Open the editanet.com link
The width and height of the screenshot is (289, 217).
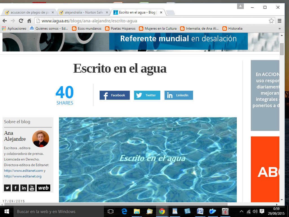[23, 171]
